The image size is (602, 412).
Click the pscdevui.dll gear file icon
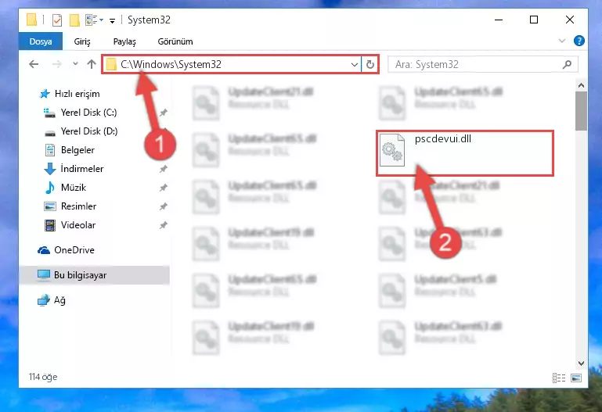pyautogui.click(x=391, y=150)
